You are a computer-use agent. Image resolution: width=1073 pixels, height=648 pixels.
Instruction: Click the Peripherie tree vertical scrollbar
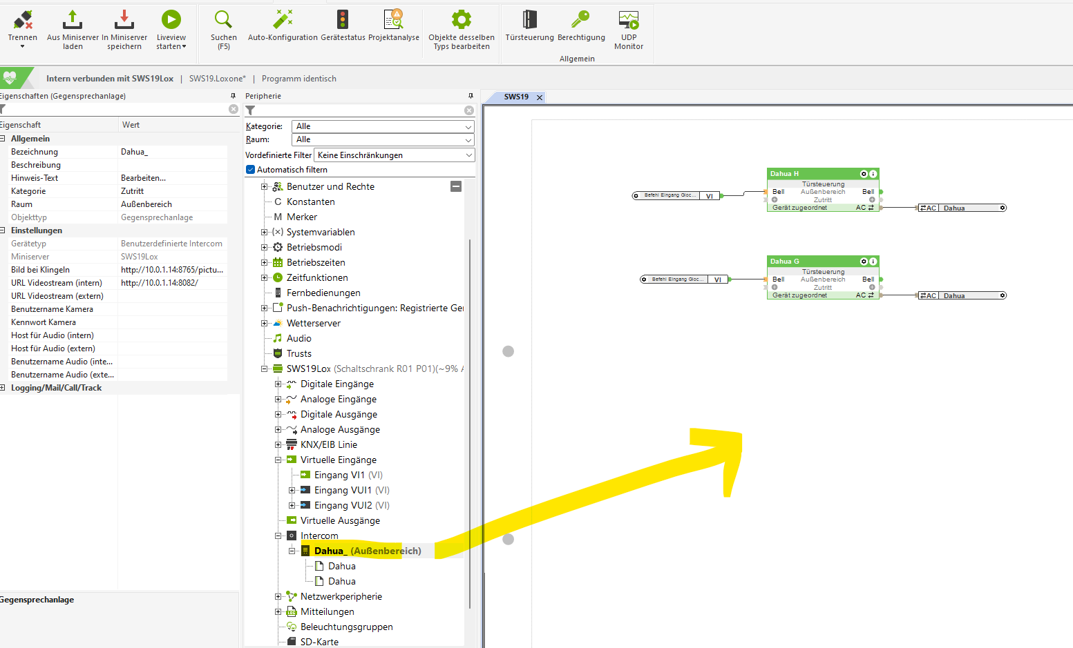tap(470, 423)
